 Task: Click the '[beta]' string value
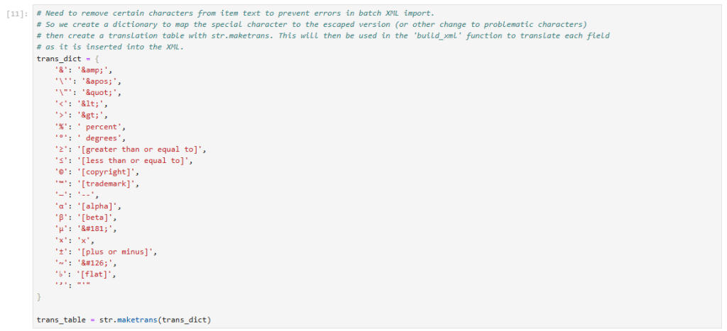click(x=93, y=218)
